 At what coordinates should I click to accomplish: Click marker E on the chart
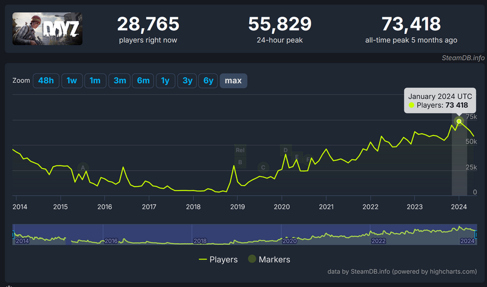click(x=297, y=157)
